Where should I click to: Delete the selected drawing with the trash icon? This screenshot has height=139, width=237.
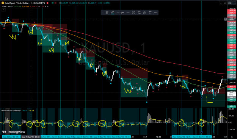pos(150,12)
